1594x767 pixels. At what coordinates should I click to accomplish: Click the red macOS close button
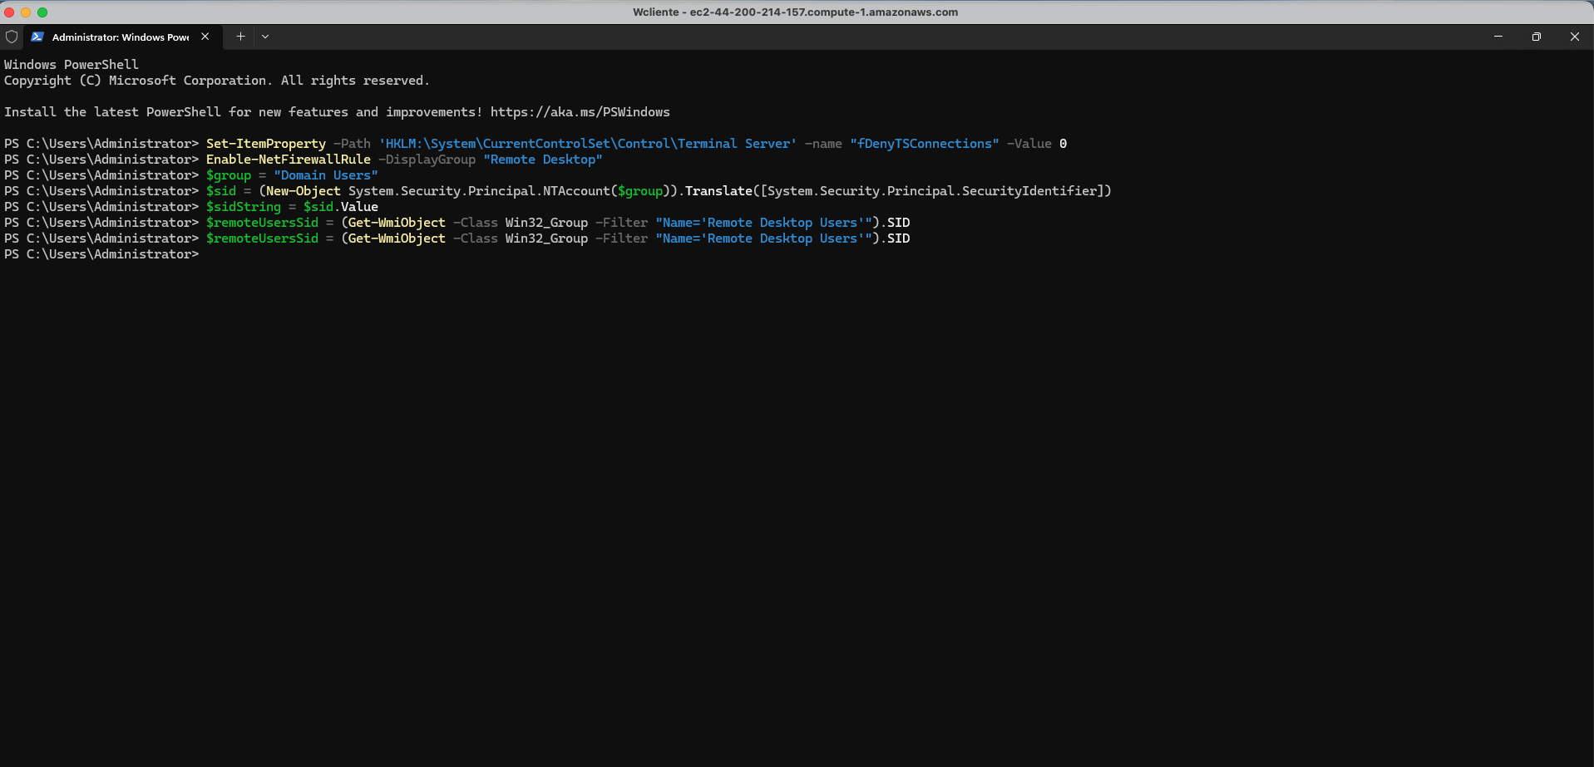[x=9, y=12]
